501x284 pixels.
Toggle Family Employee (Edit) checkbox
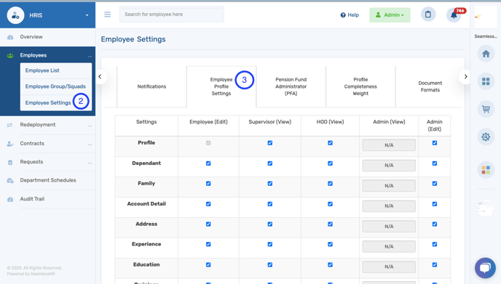[208, 183]
